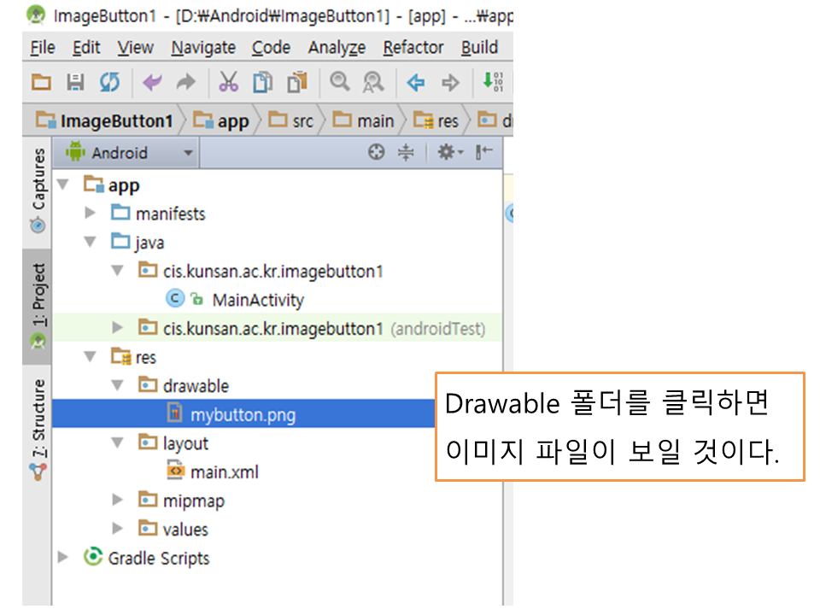820x615 pixels.
Task: Click Collapse All icon in project panel
Action: tap(406, 152)
